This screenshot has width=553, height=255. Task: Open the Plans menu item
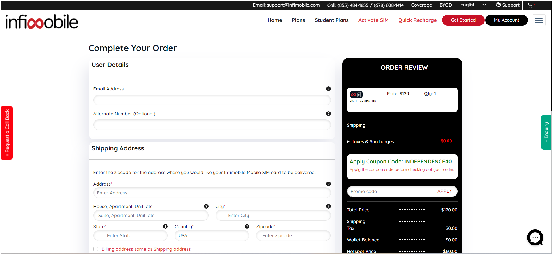click(298, 20)
